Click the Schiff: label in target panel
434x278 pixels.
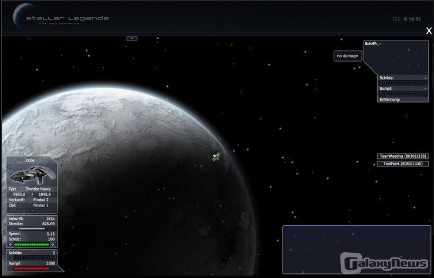(371, 44)
